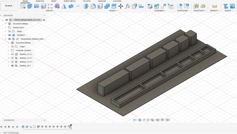
Task: Open the DESIGN workspace dropdown
Action: pyautogui.click(x=9, y=6)
